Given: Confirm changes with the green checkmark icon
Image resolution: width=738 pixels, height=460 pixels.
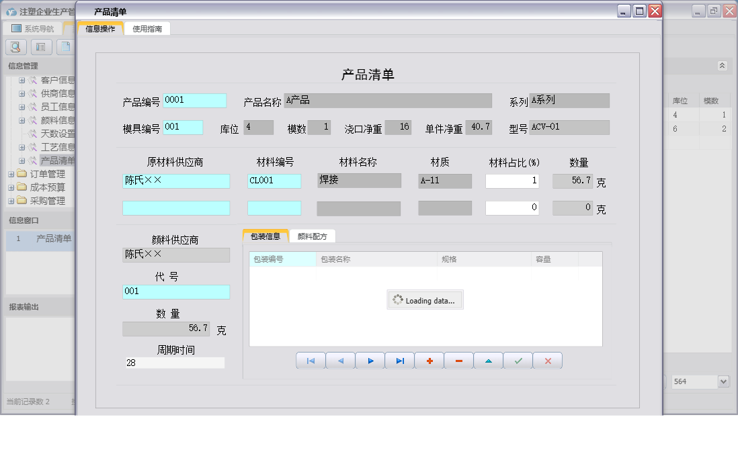Looking at the screenshot, I should [x=518, y=361].
